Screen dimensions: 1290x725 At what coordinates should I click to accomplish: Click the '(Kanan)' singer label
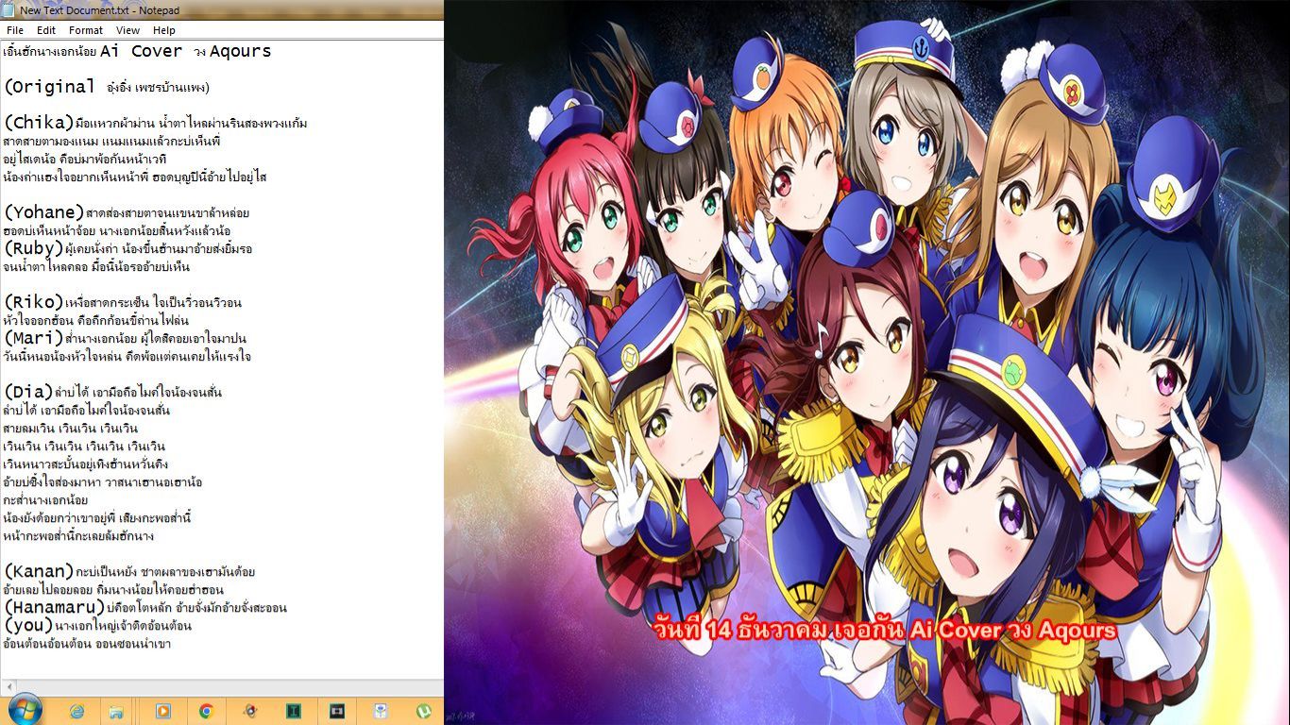(39, 571)
